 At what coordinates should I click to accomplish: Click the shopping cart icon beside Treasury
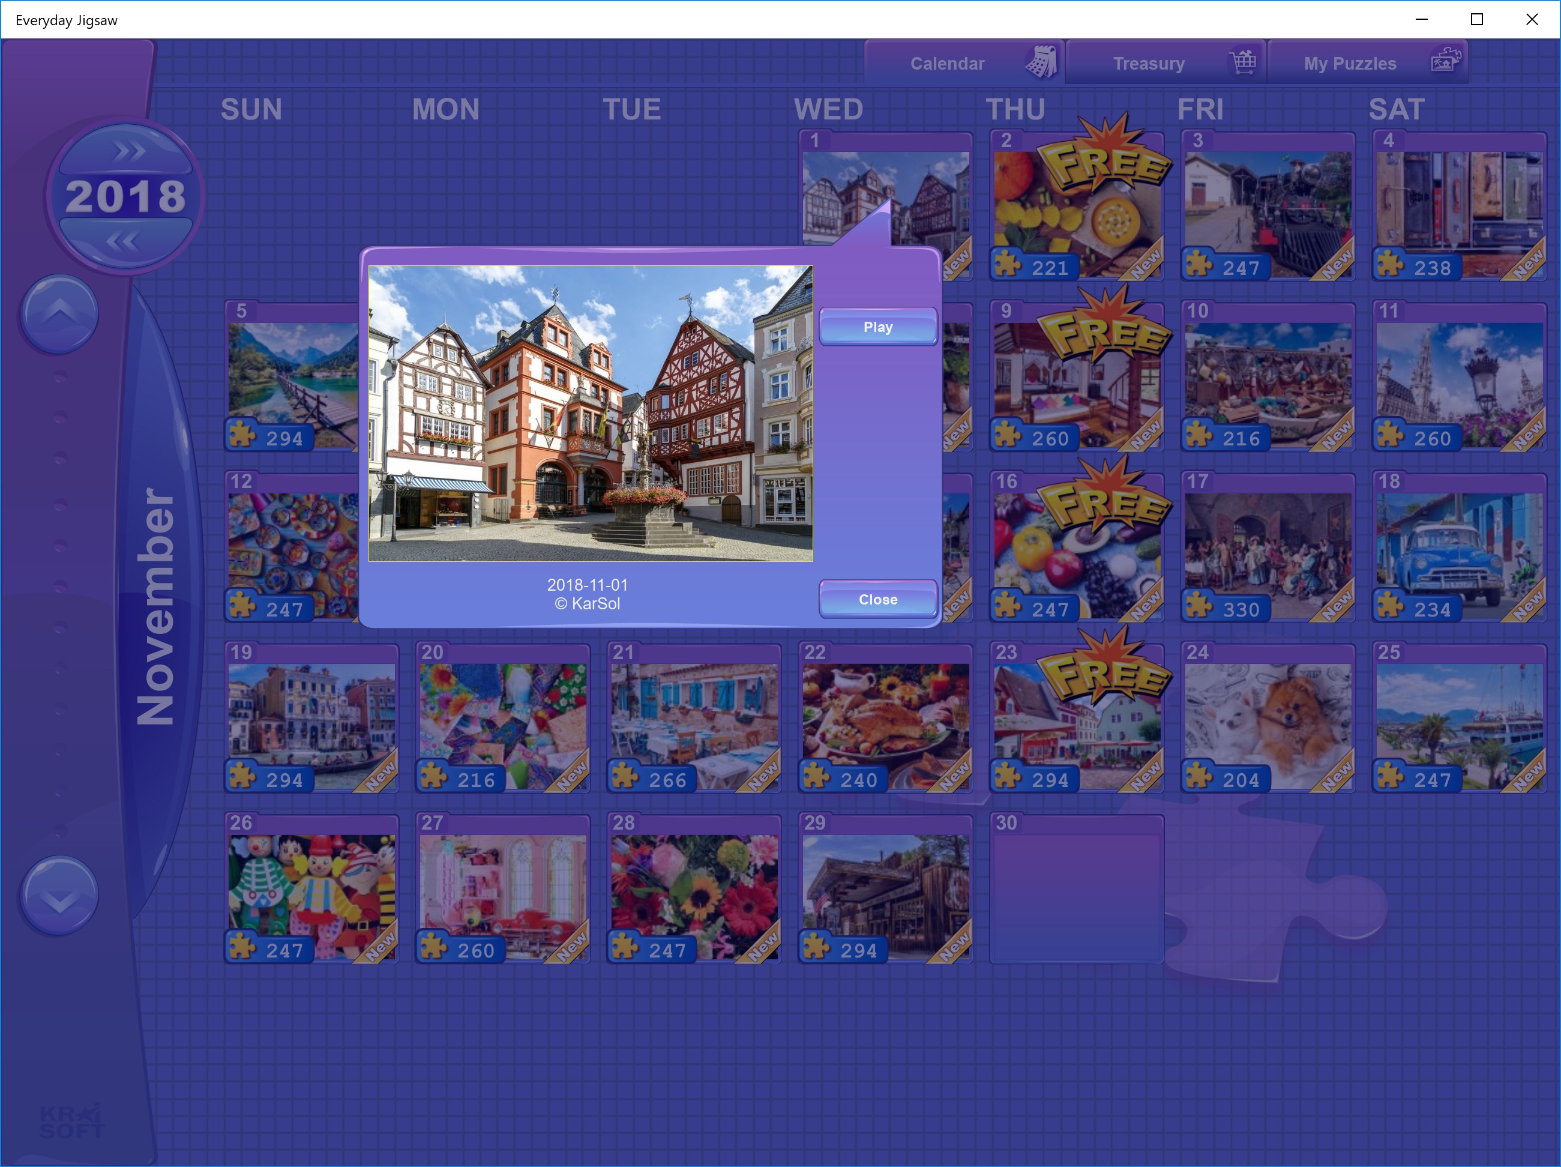click(x=1244, y=62)
